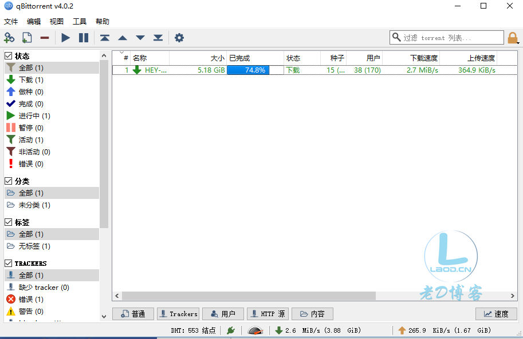Toggle the 标签 section checkbox
523x339 pixels.
point(9,222)
